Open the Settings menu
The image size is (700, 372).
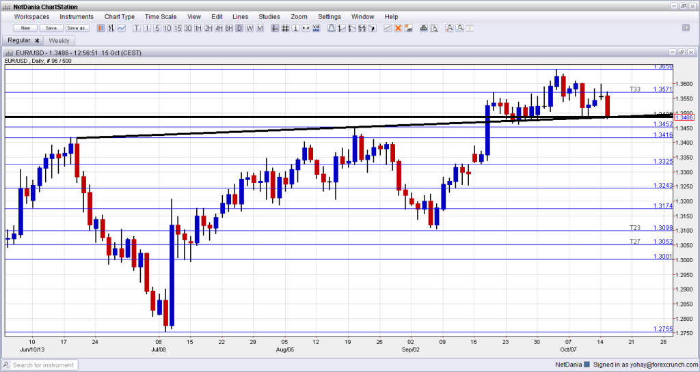pos(329,16)
